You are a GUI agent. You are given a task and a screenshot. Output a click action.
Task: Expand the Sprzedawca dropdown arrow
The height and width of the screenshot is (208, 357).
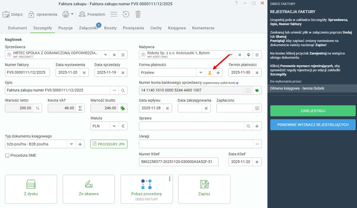click(x=105, y=55)
